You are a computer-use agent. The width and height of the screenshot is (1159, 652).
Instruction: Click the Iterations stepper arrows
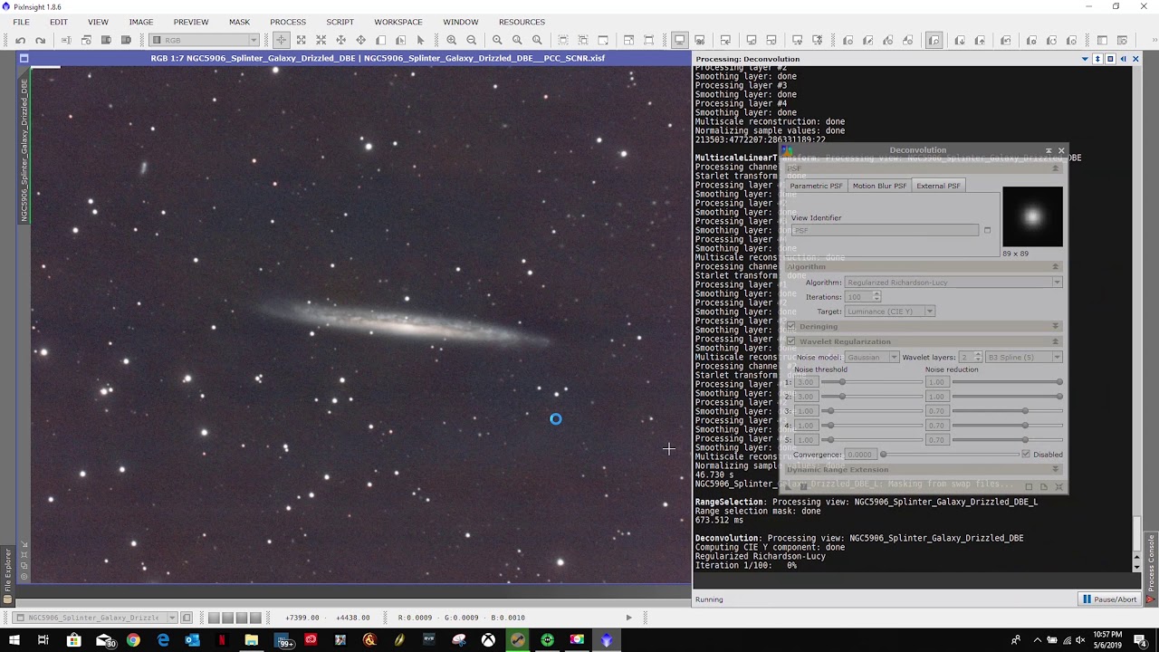coord(876,297)
